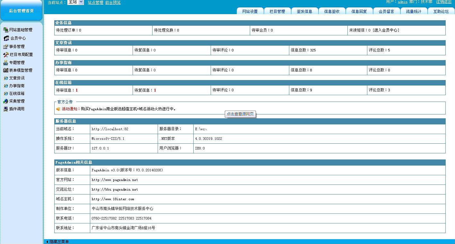Click the 网站基础管理 sidebar icon
Viewport: 455px width, 244px height.
pyautogui.click(x=5, y=30)
